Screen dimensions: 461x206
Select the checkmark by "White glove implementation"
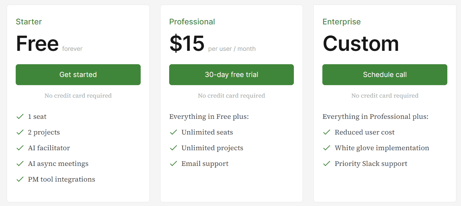(x=326, y=148)
